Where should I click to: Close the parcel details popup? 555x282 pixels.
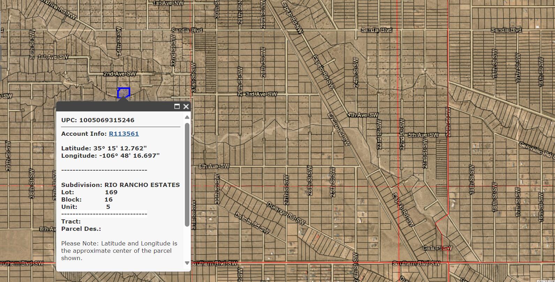point(186,107)
